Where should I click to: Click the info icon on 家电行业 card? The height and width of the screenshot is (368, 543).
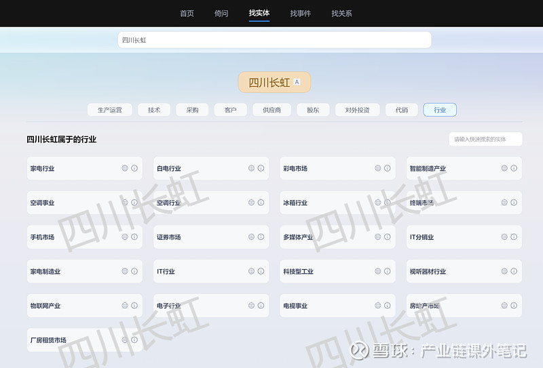pyautogui.click(x=134, y=168)
